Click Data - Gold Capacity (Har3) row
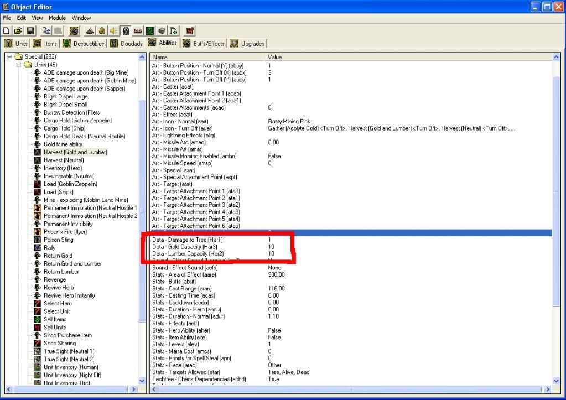This screenshot has width=566, height=400. (x=351, y=247)
